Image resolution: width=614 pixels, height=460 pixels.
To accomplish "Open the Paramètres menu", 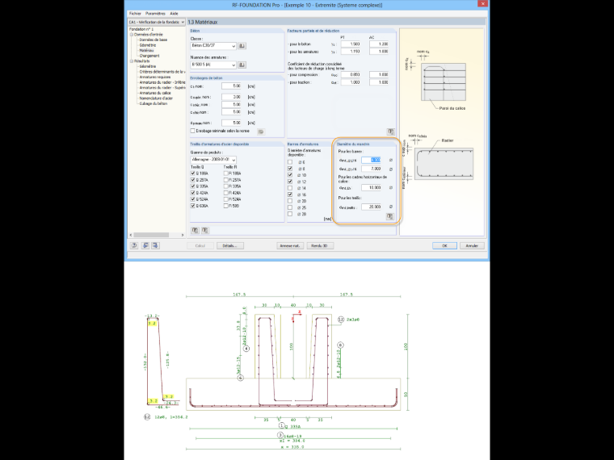I will pyautogui.click(x=155, y=14).
